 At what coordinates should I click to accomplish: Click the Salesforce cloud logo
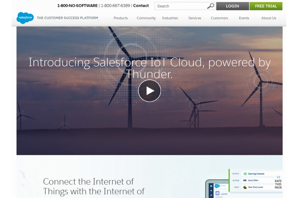[25, 18]
